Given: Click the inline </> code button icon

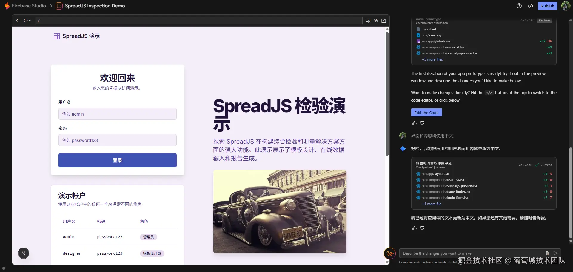Looking at the screenshot, I should [489, 93].
